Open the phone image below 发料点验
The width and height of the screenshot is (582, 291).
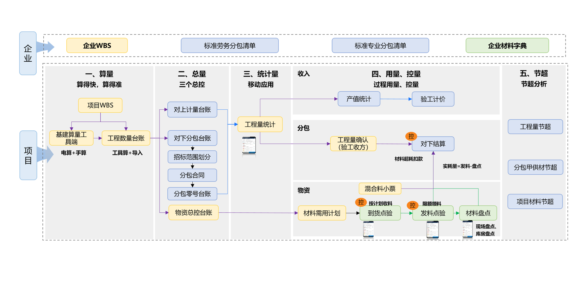(x=432, y=230)
